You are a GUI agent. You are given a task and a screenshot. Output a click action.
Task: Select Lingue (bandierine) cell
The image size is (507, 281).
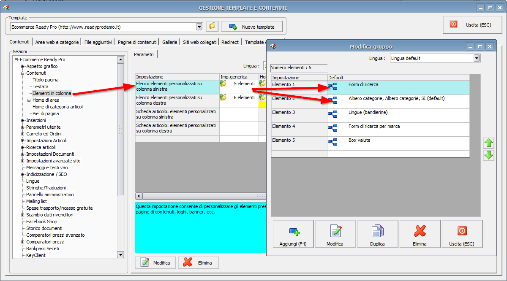point(398,116)
